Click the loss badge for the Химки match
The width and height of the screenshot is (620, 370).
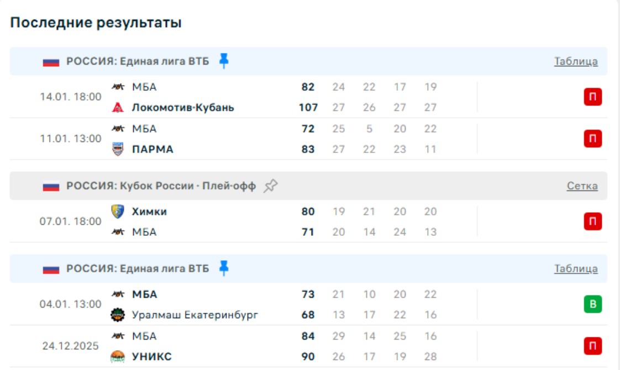pyautogui.click(x=593, y=221)
